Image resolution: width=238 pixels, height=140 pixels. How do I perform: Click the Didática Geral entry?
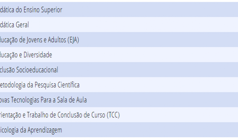[119, 25]
